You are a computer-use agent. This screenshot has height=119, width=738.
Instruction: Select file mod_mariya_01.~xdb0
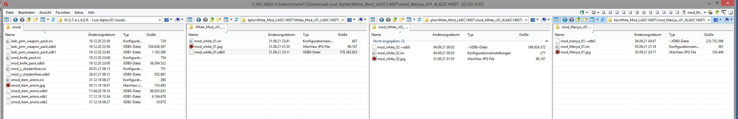578,41
